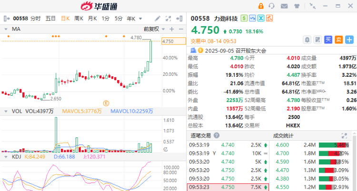Click the J:120.371 KDJ value
Viewport: 357px width, 191px height.
(x=94, y=157)
